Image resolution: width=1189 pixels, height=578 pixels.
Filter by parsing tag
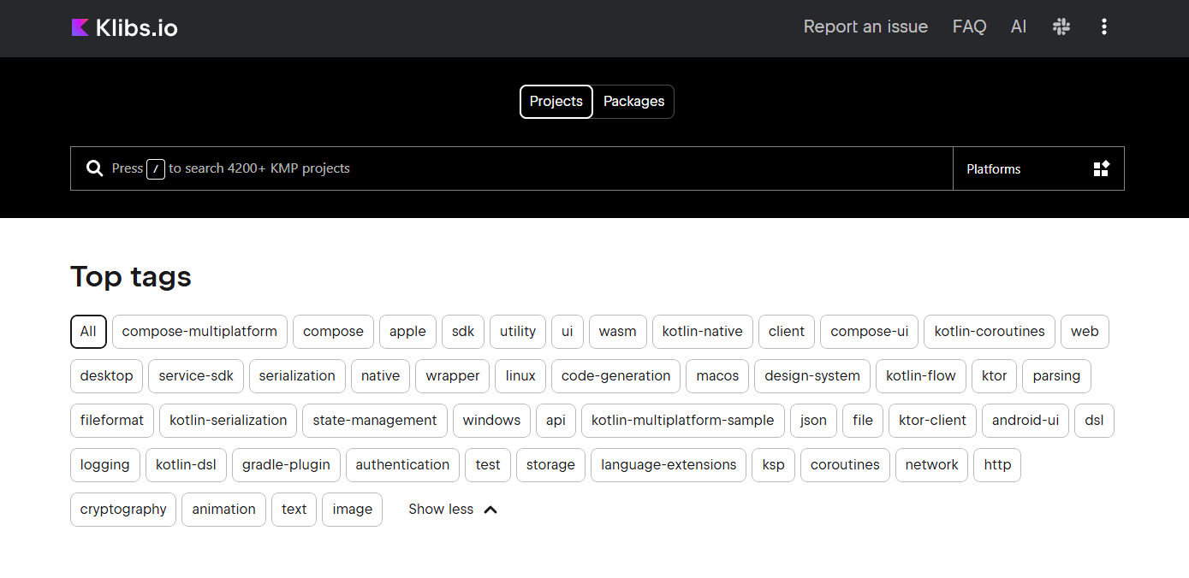1057,376
